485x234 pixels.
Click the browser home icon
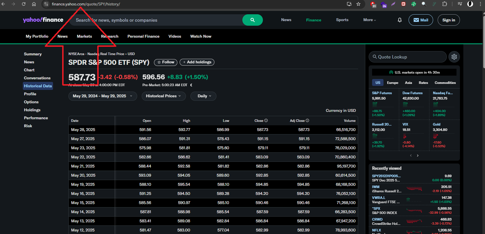point(34,4)
